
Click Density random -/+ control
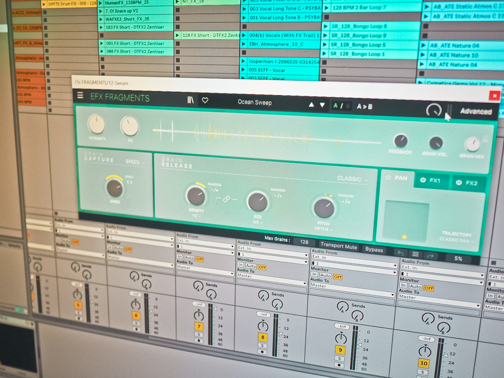click(x=214, y=190)
